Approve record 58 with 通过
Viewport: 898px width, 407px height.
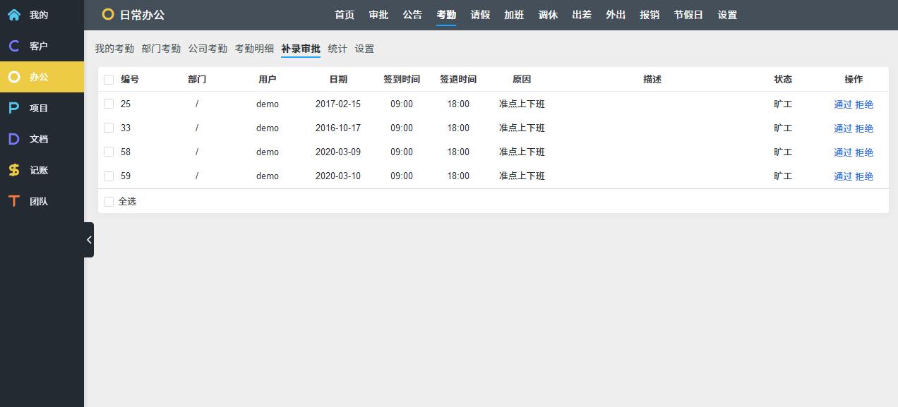843,152
